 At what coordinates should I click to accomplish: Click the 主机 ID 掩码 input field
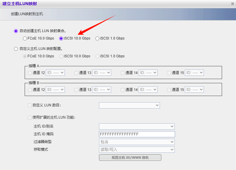[137, 134]
